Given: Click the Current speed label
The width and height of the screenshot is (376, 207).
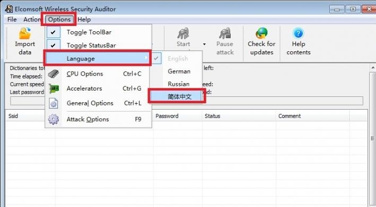Looking at the screenshot, I should [27, 84].
